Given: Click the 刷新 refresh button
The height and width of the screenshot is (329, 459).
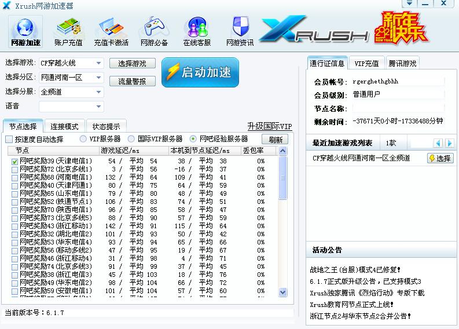Looking at the screenshot, I should pyautogui.click(x=275, y=140).
